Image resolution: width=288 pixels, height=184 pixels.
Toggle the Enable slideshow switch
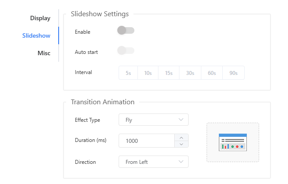(x=126, y=31)
